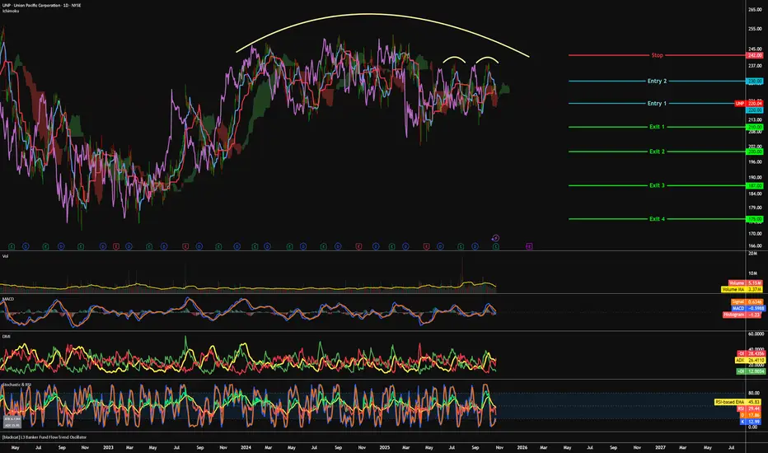Click the red 242.00 Stop price tag

click(752, 55)
